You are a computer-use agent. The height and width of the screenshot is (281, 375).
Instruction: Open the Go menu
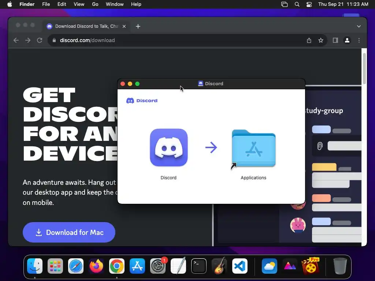(x=95, y=4)
